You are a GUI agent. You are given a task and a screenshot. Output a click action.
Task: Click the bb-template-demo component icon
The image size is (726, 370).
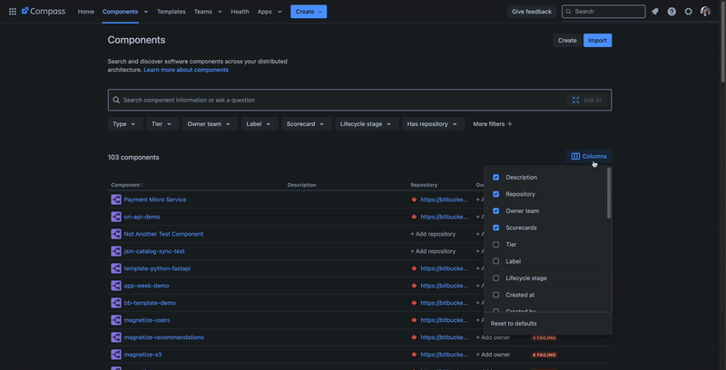point(116,303)
